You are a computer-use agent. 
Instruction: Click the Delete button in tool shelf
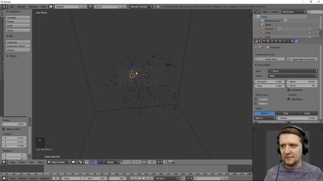coord(18,50)
